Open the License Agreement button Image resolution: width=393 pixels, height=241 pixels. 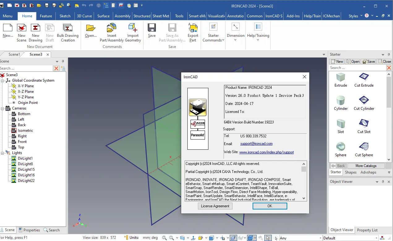coord(215,206)
